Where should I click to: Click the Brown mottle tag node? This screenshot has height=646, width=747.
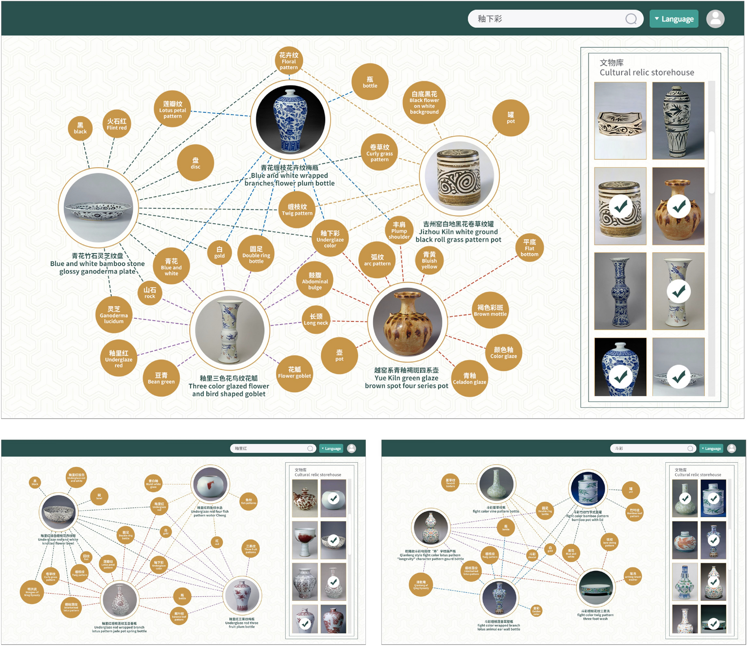coord(490,310)
